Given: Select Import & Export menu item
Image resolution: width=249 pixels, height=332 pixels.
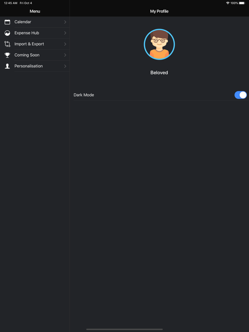Looking at the screenshot, I should click(x=35, y=44).
